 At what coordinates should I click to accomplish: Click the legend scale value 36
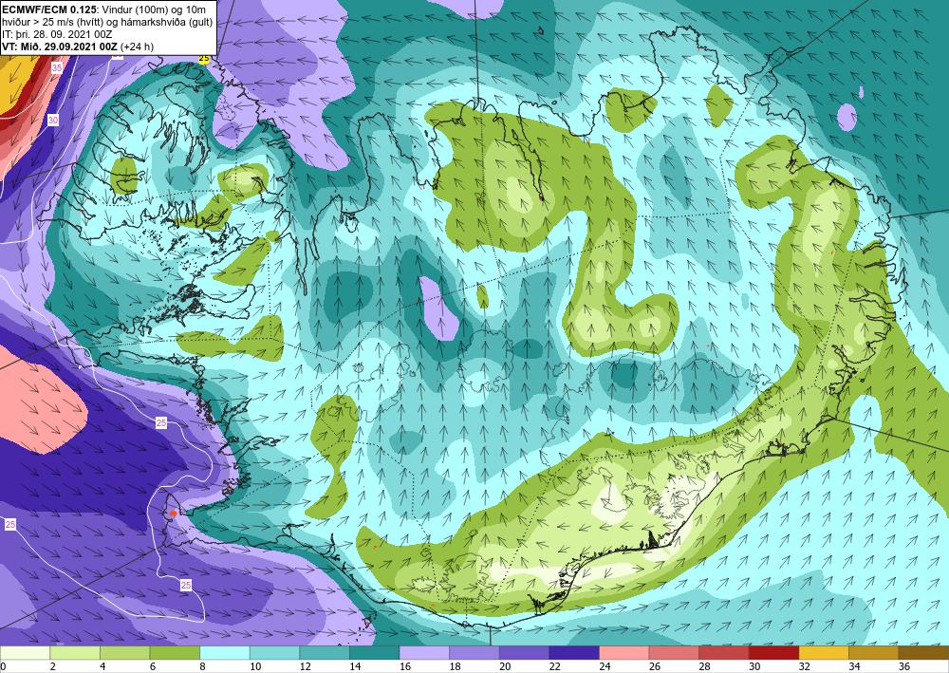coord(904,667)
